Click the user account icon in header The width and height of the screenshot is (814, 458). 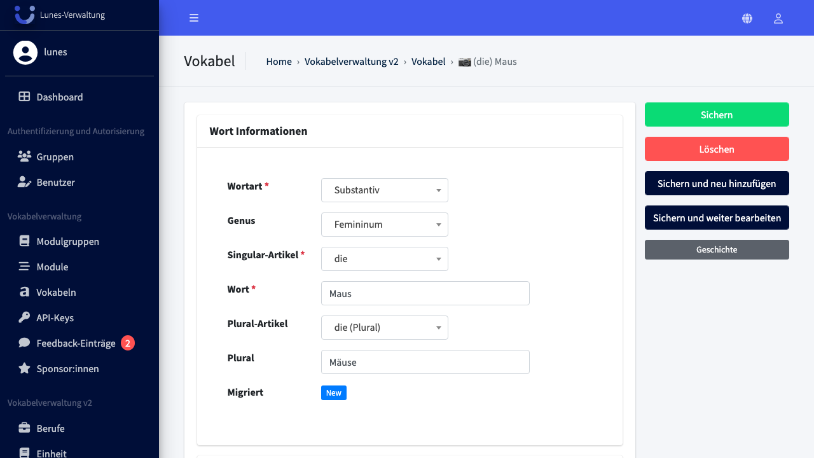click(778, 18)
